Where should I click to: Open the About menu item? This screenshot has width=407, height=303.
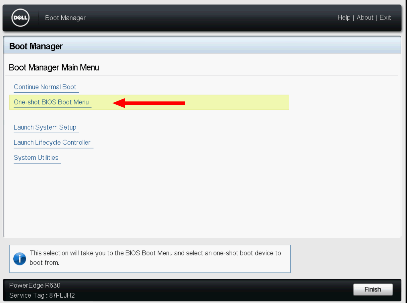coord(365,18)
